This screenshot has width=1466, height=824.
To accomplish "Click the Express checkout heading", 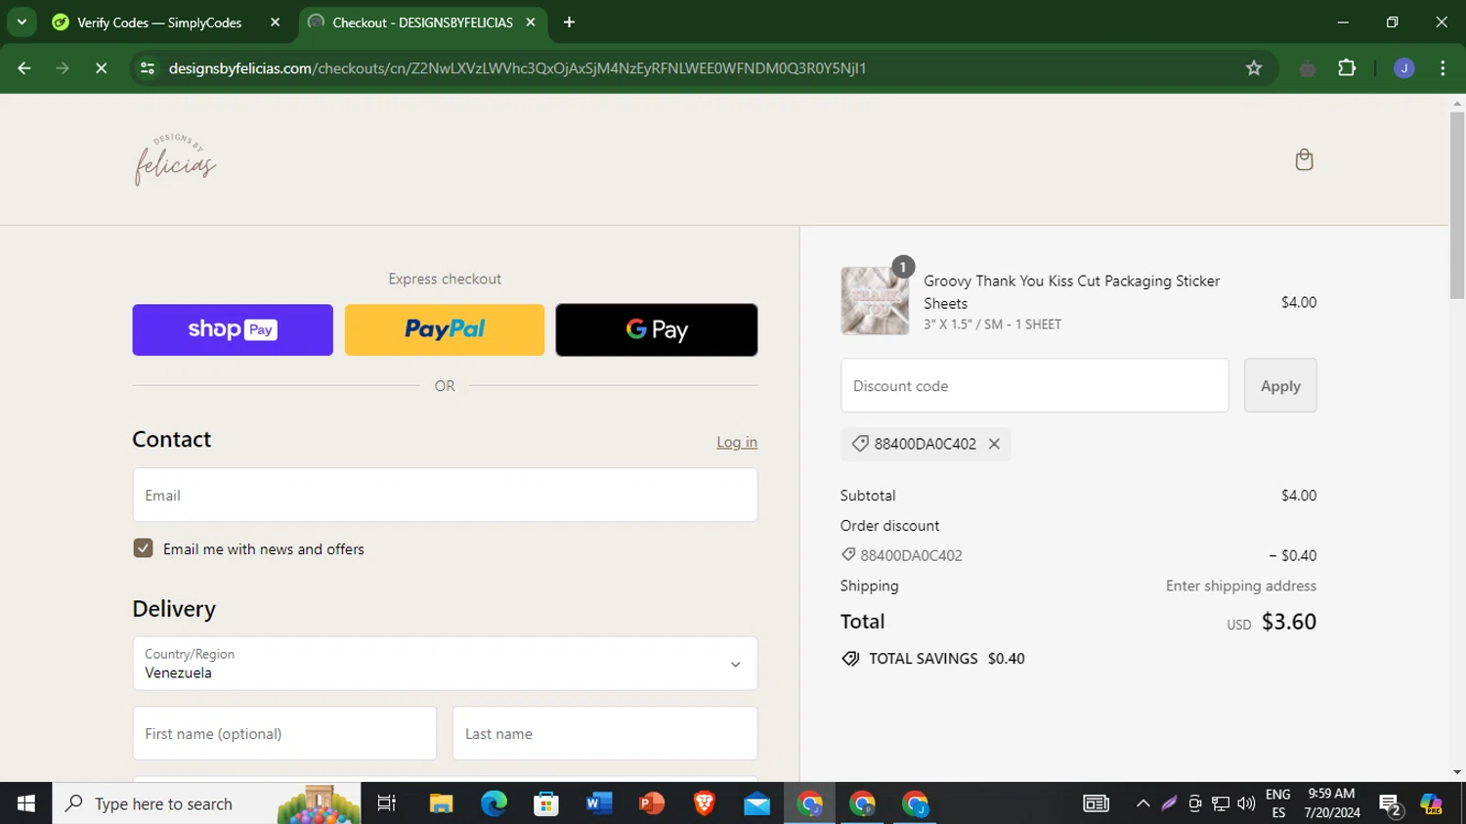I will coord(445,279).
